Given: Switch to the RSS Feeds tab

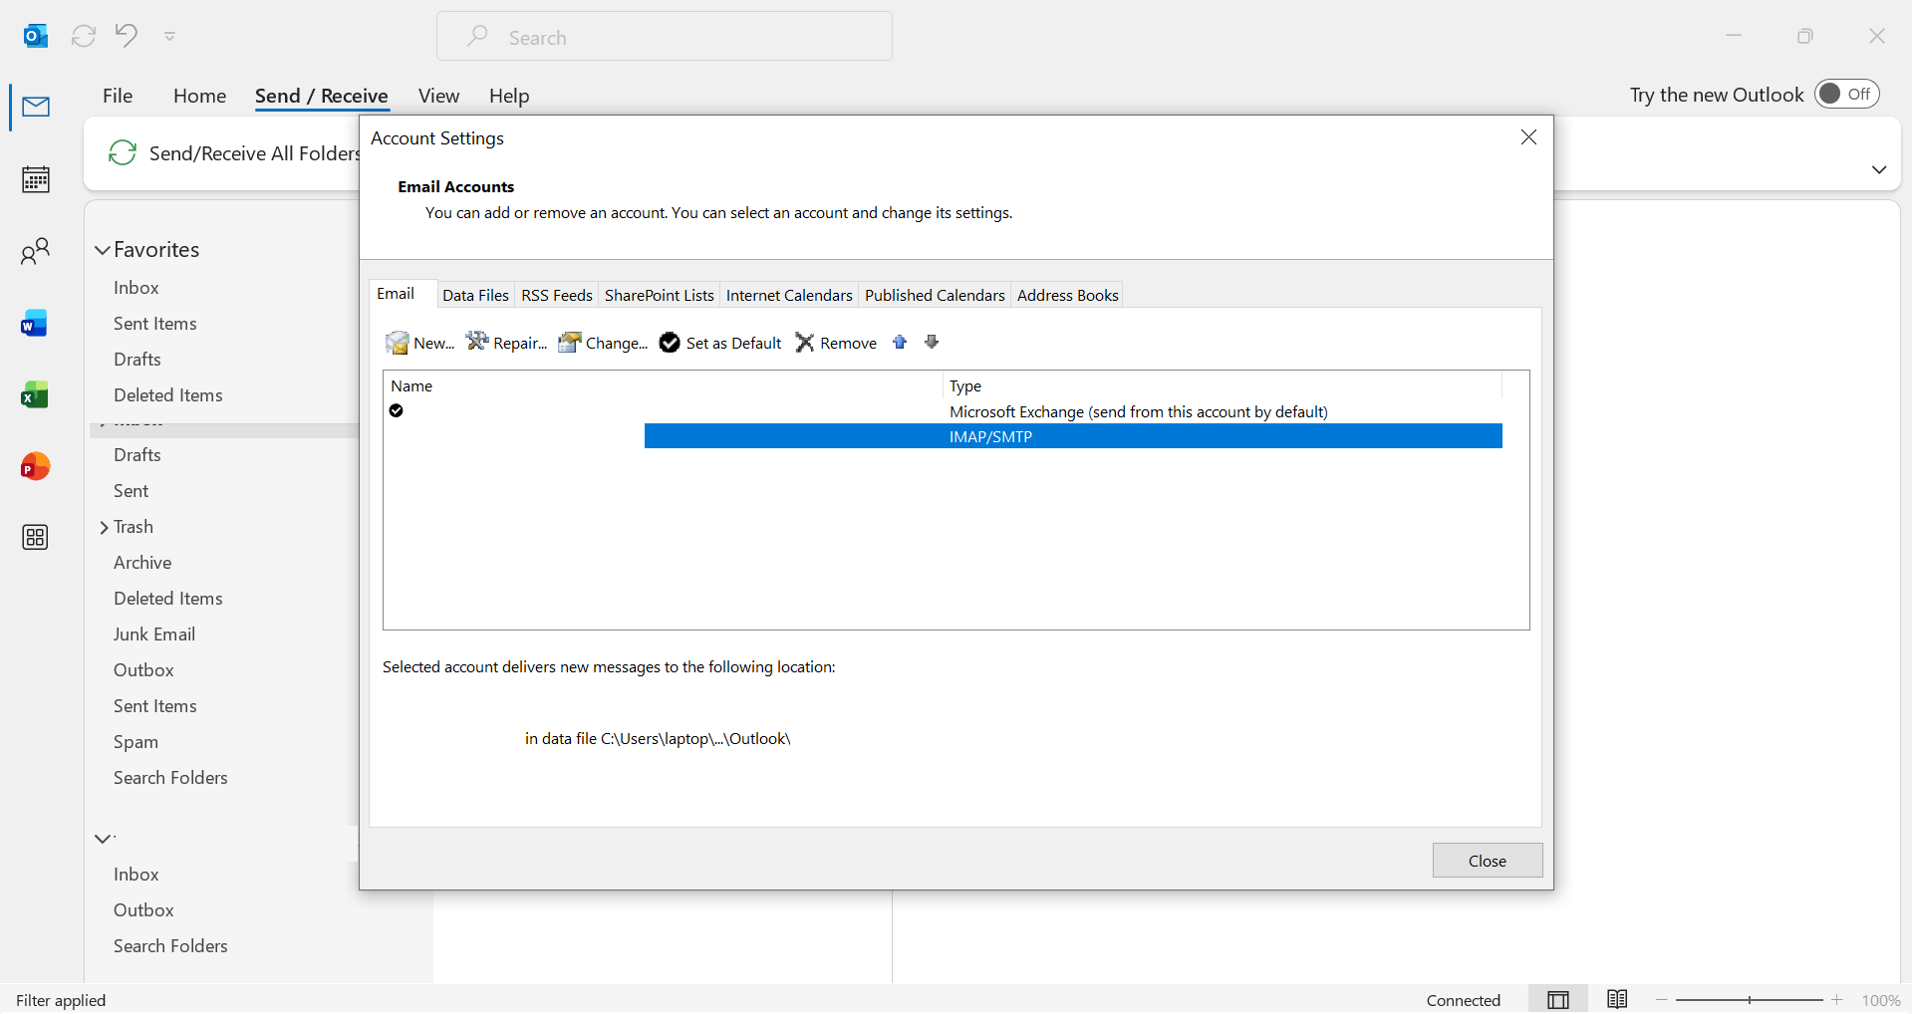Looking at the screenshot, I should click(x=557, y=296).
